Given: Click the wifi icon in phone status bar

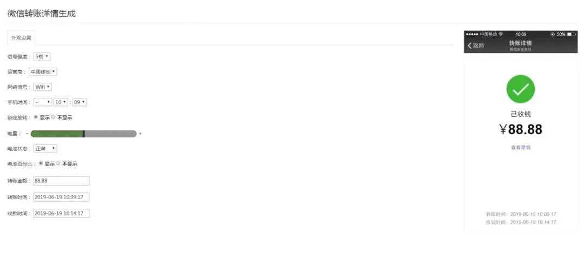Looking at the screenshot, I should [x=501, y=34].
